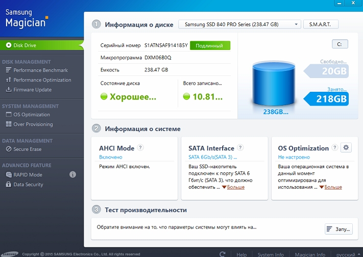363x257 pixels.
Task: Open Over Provisioning from sidebar
Action: pos(33,124)
